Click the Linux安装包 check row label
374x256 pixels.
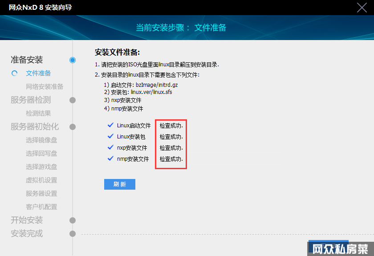point(131,137)
